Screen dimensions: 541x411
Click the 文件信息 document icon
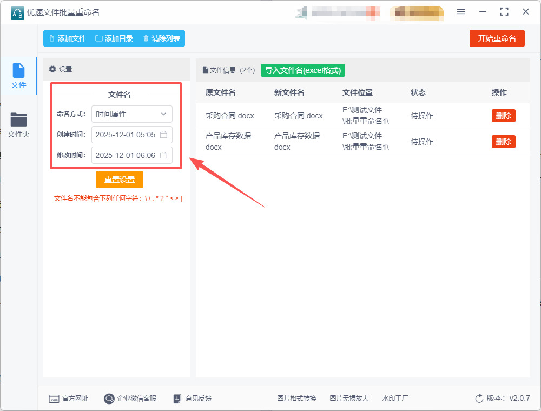pos(205,70)
